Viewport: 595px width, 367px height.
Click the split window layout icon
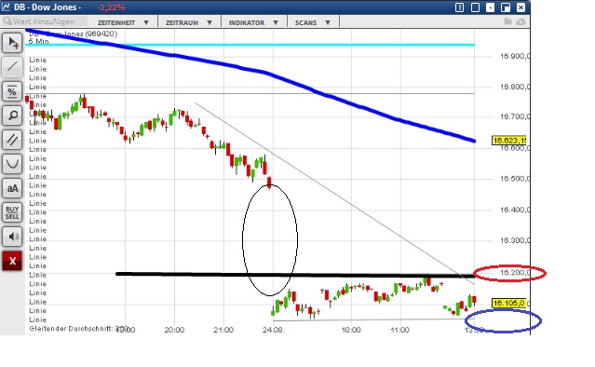459,7
